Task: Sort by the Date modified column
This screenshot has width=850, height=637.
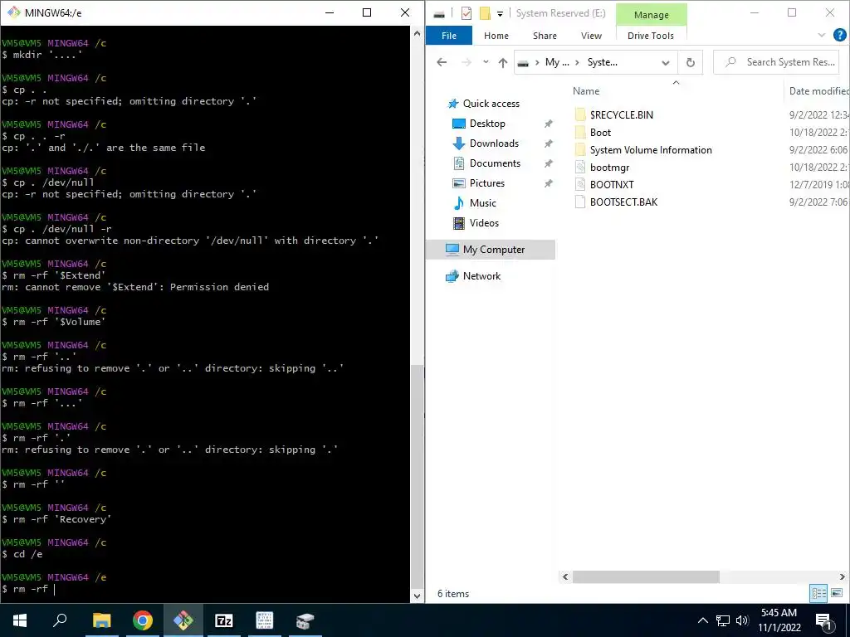Action: (818, 91)
